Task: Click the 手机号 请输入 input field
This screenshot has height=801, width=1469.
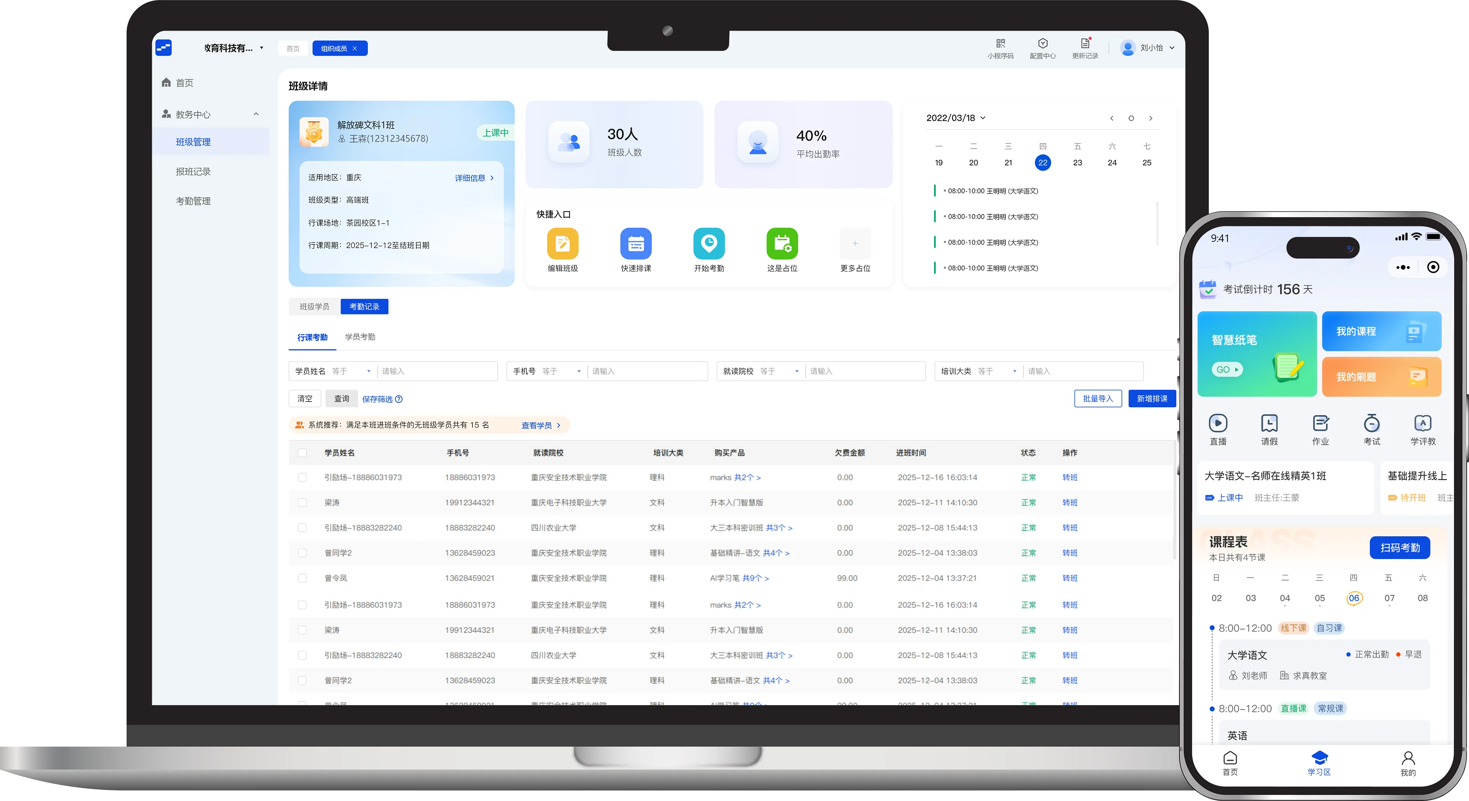Action: (x=647, y=371)
